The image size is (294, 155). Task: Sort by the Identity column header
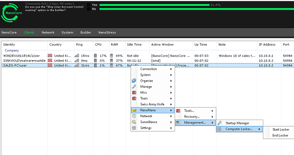click(x=24, y=45)
